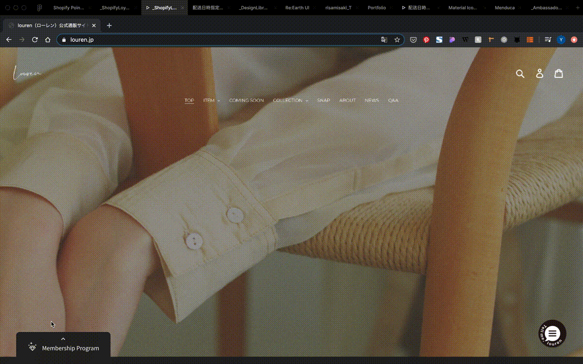Expand the Membership Program panel
The height and width of the screenshot is (364, 583).
pyautogui.click(x=63, y=345)
